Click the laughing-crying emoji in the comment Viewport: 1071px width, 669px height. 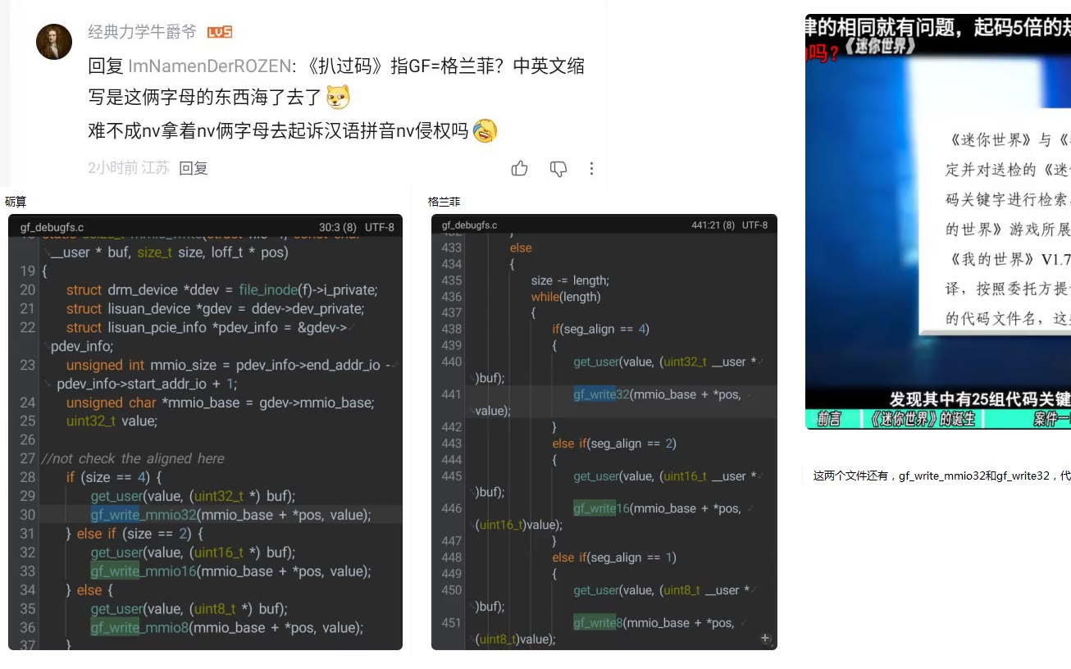[485, 130]
